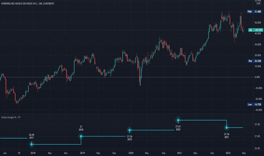Click the Low 14.720 price label
Image resolution: width=264 pixels, height=156 pixels.
coord(255,104)
